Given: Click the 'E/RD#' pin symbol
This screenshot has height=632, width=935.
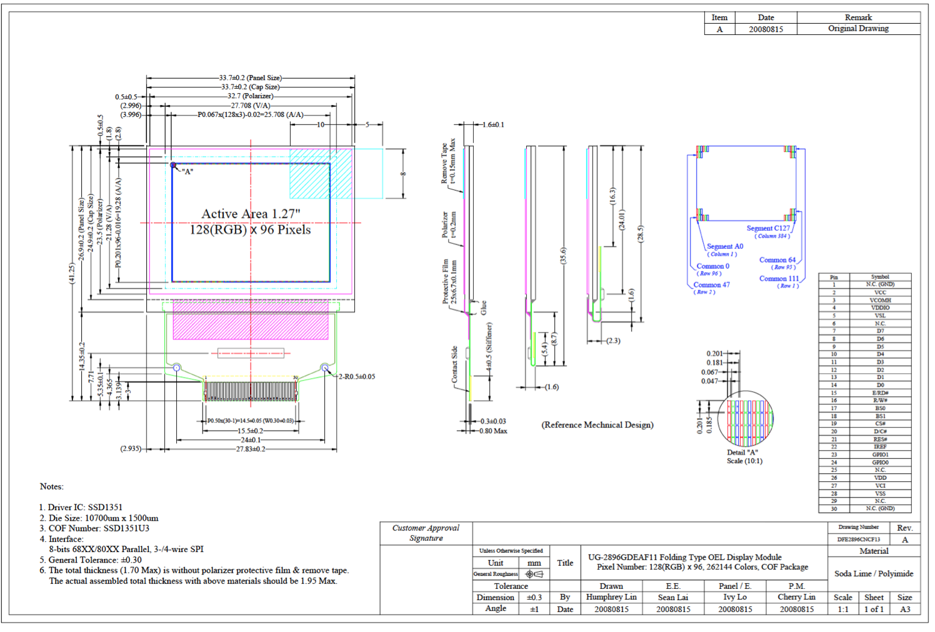Looking at the screenshot, I should [880, 393].
